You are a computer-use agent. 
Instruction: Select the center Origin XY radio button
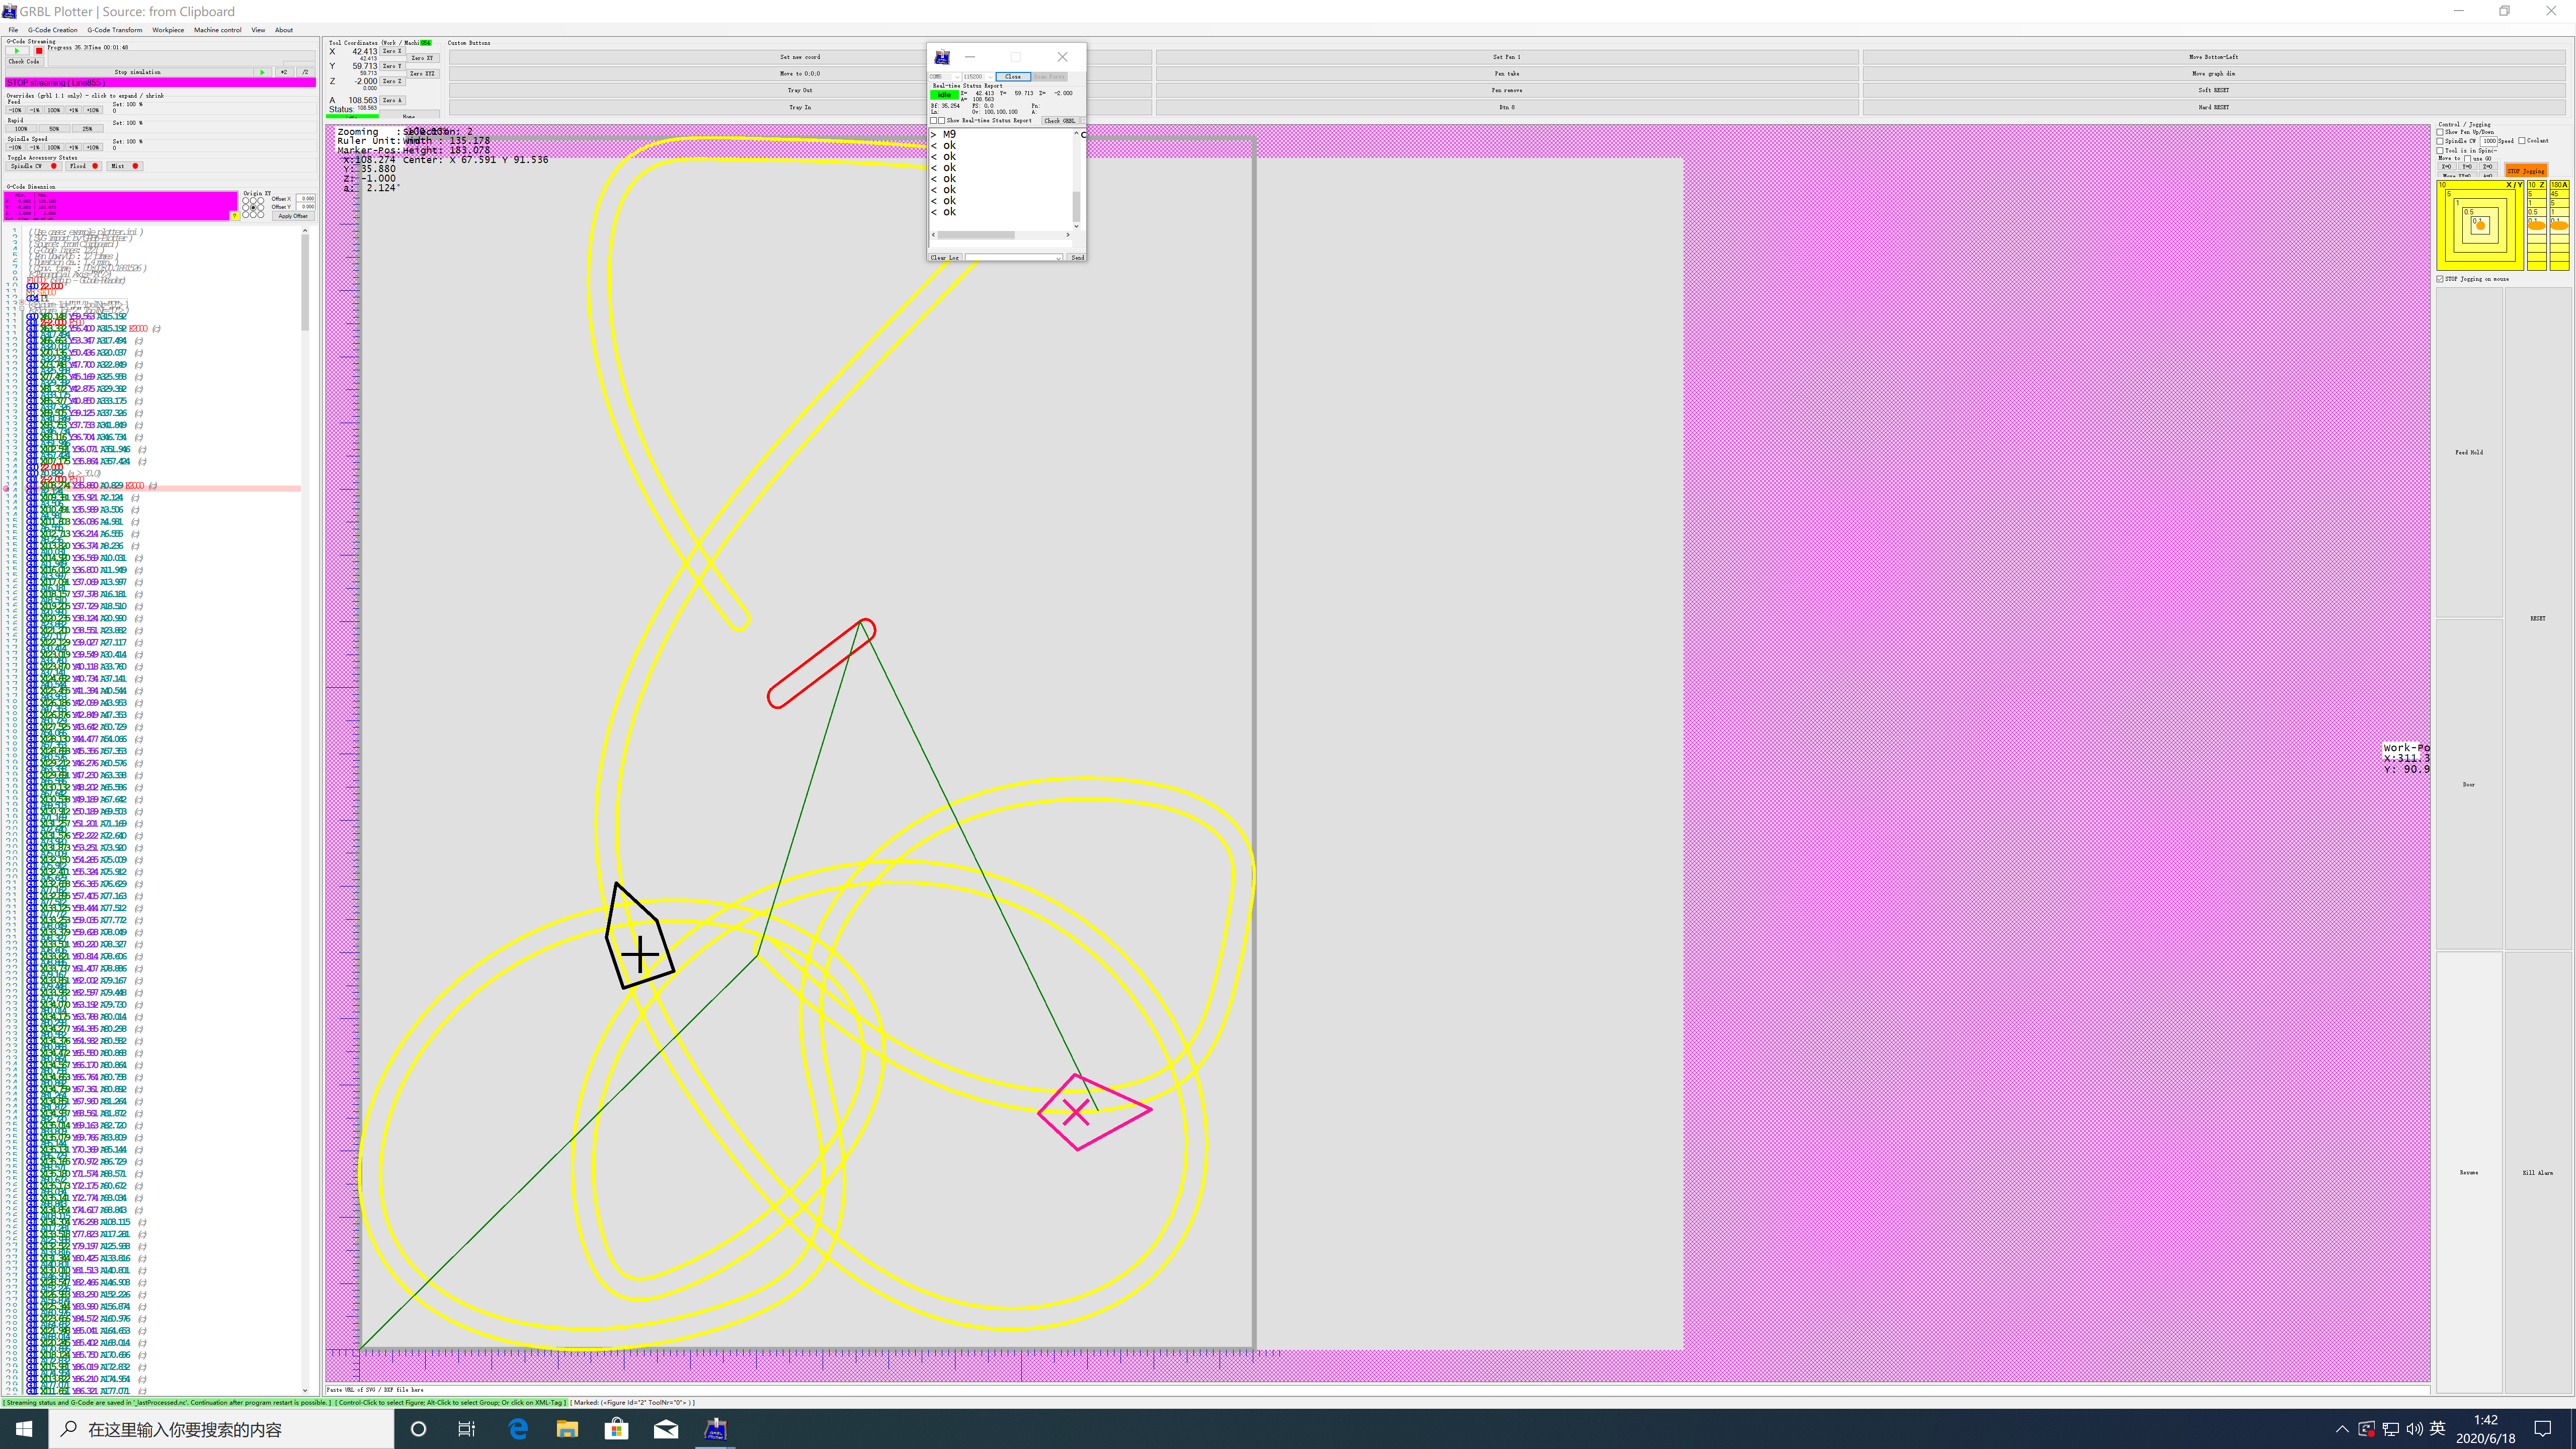click(253, 207)
